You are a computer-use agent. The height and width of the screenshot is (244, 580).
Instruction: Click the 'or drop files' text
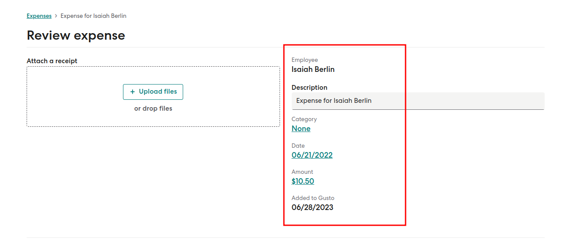tap(153, 108)
